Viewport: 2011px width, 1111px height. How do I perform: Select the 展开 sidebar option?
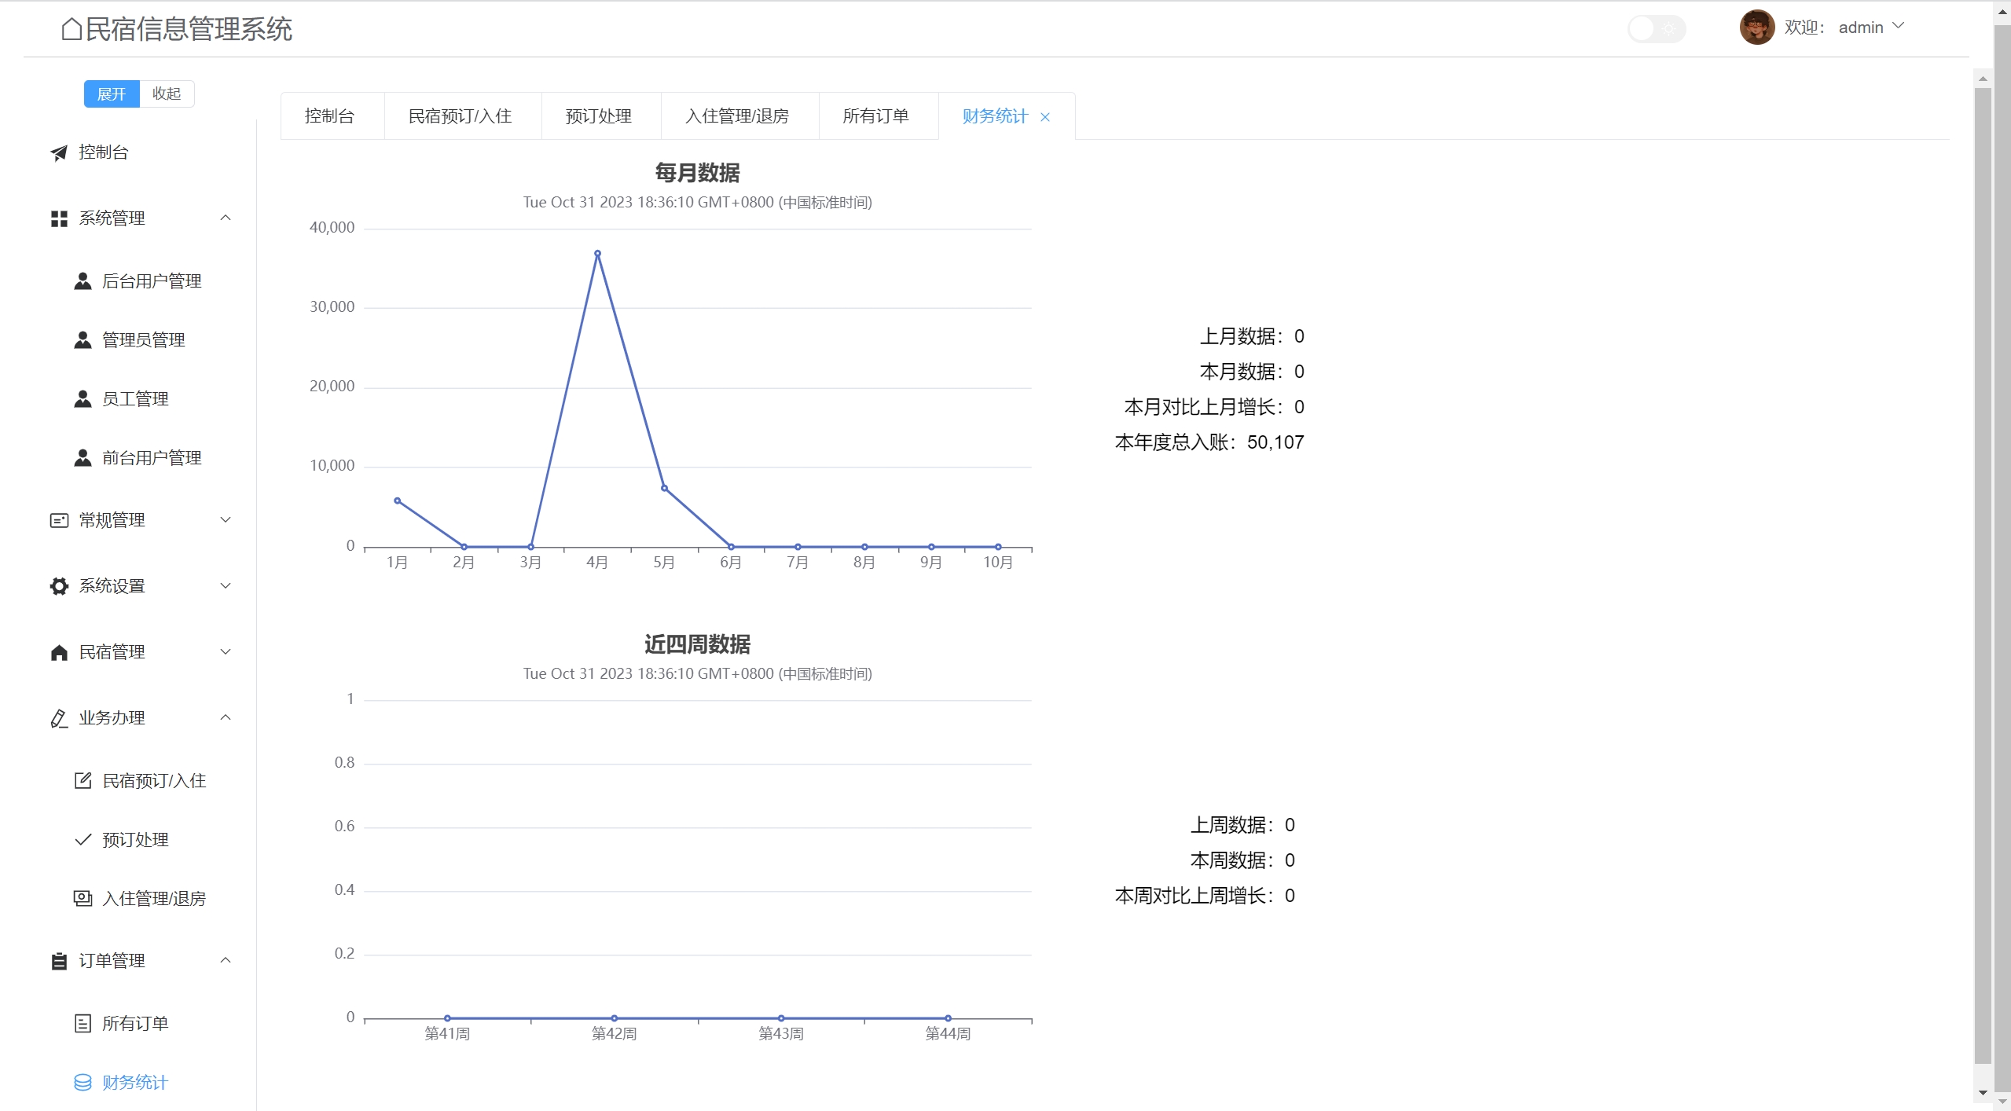tap(112, 93)
